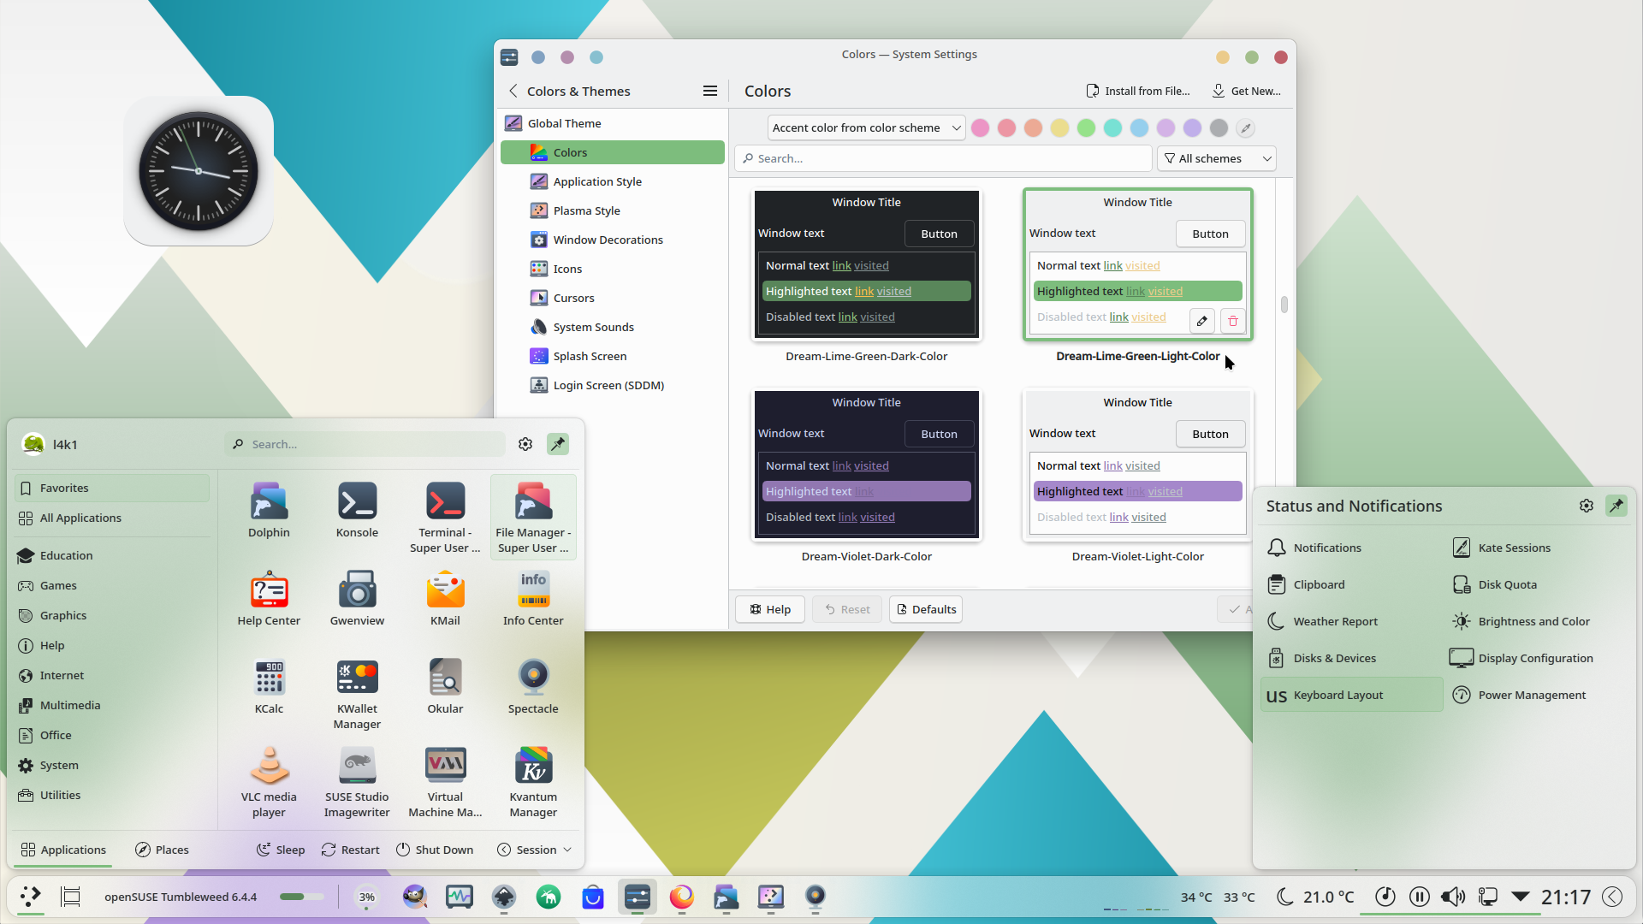Open Firefox from the taskbar

[682, 897]
